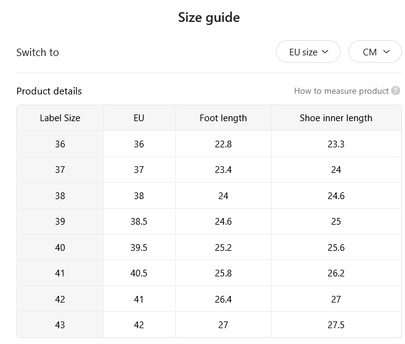The width and height of the screenshot is (405, 344).
Task: Click EU value 40.5 cell
Action: point(139,273)
